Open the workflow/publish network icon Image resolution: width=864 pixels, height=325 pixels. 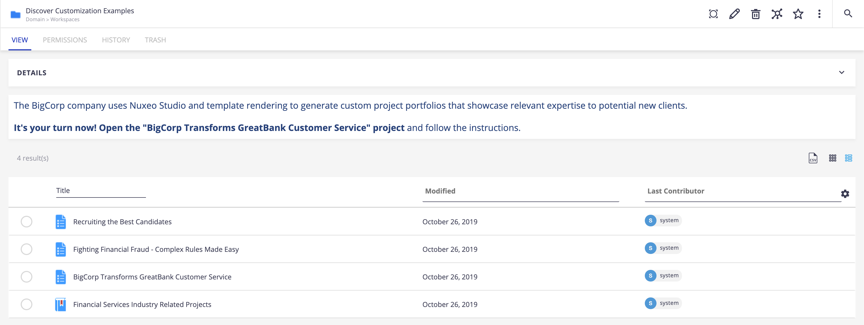[x=777, y=14]
